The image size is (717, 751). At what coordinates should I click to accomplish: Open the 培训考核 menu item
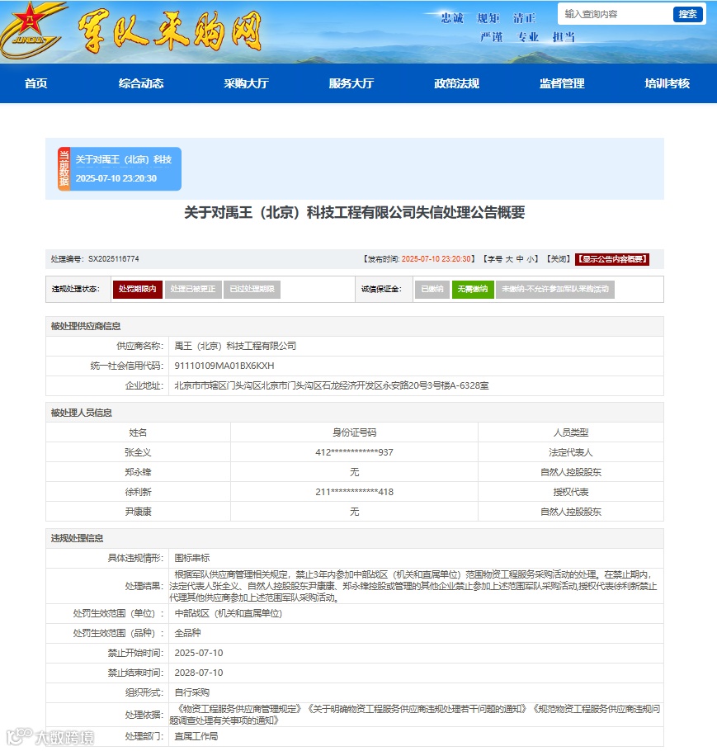pyautogui.click(x=667, y=83)
